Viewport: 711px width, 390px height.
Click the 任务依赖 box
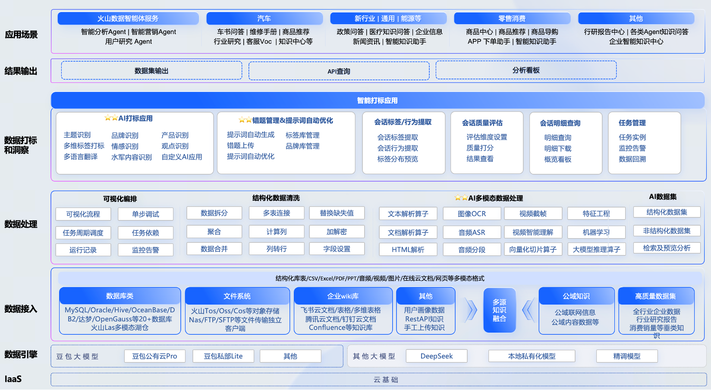coord(146,233)
